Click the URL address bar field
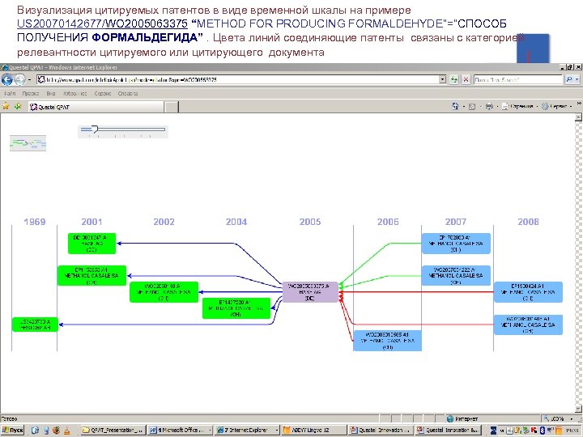Image resolution: width=583 pixels, height=437 pixels. pyautogui.click(x=237, y=79)
